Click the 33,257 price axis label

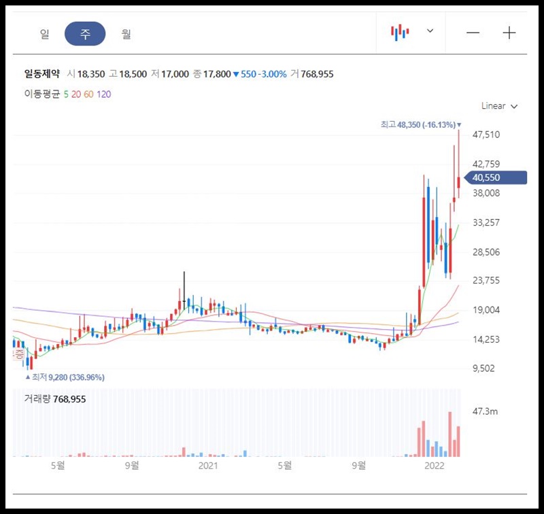(486, 222)
